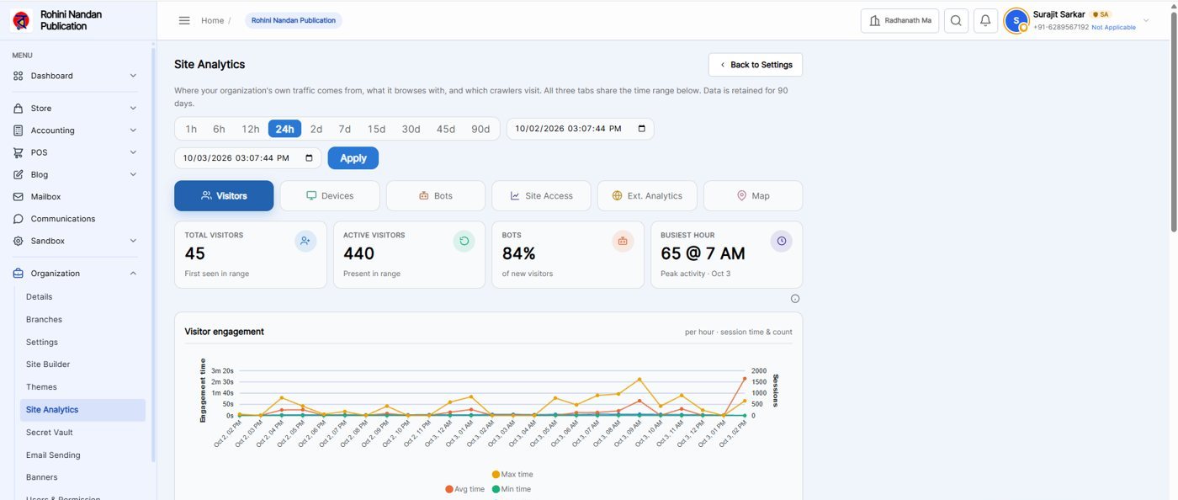Select the 30d time range
1178x500 pixels.
point(411,129)
